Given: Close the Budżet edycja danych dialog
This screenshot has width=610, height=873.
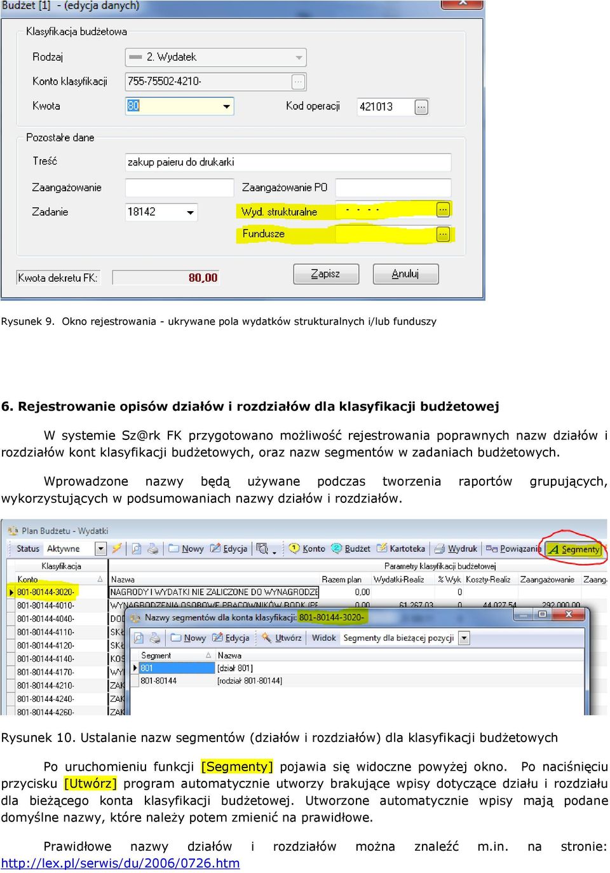Looking at the screenshot, I should pyautogui.click(x=462, y=3).
